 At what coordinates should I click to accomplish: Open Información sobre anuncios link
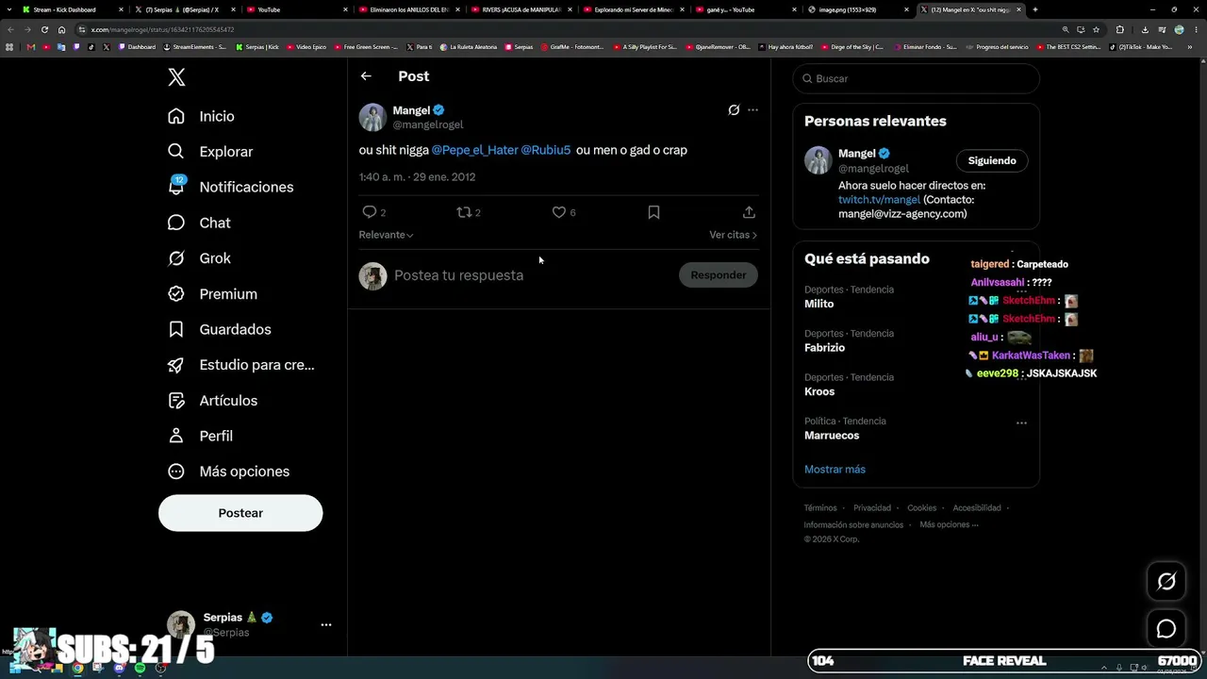pyautogui.click(x=853, y=525)
